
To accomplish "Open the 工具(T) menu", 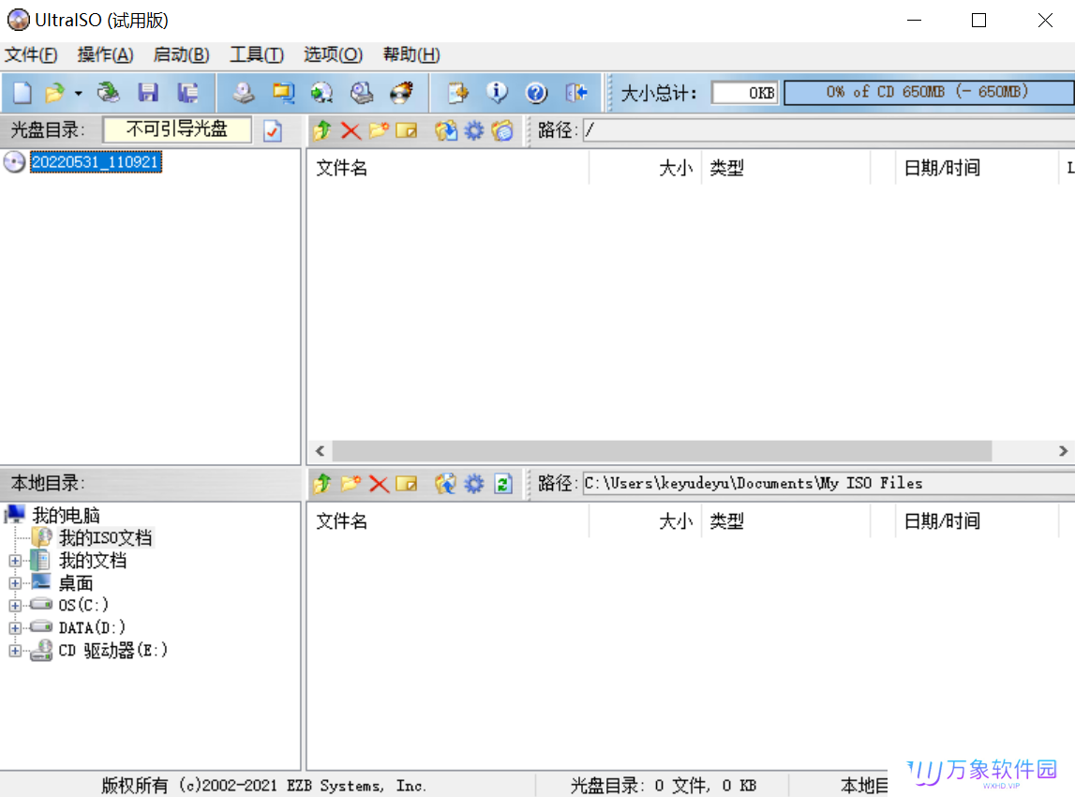I will click(257, 55).
